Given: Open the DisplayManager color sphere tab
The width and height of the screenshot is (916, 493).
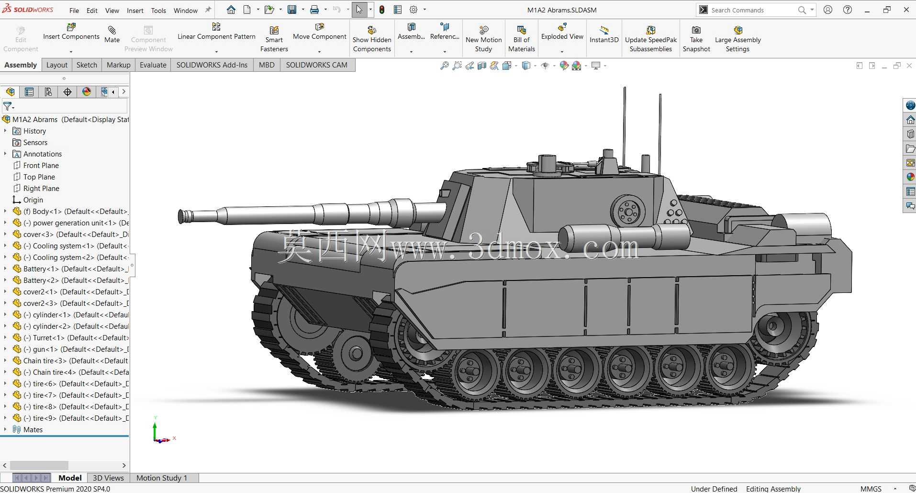Looking at the screenshot, I should point(87,92).
